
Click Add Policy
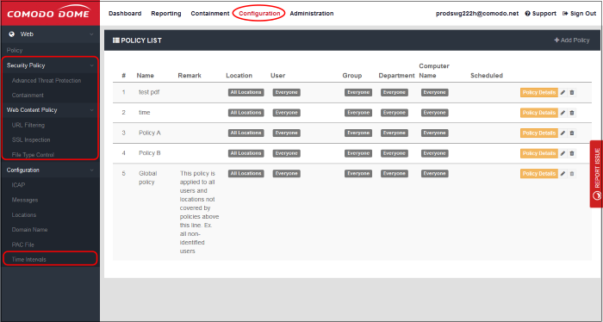pos(571,40)
